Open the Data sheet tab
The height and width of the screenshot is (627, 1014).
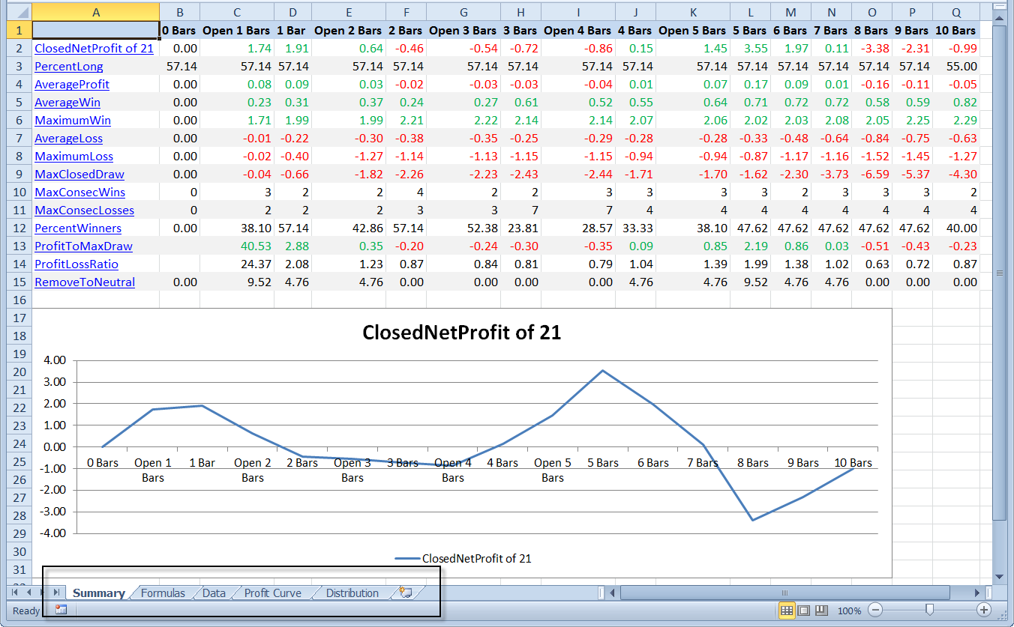(214, 593)
